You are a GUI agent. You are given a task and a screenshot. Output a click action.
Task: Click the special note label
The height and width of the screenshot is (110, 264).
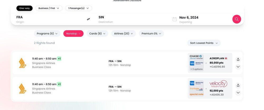click(196, 94)
